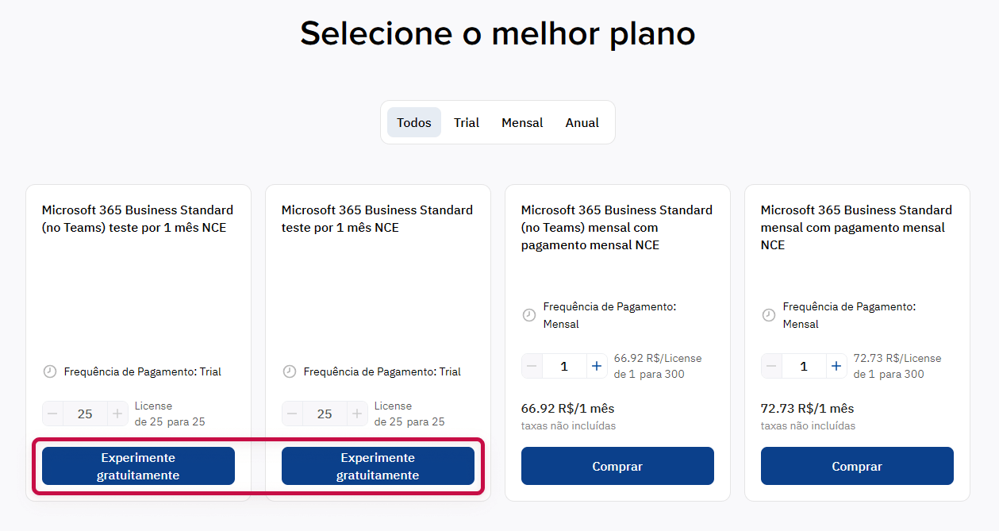Click Experimente gratuitamente on first trial plan

[137, 466]
